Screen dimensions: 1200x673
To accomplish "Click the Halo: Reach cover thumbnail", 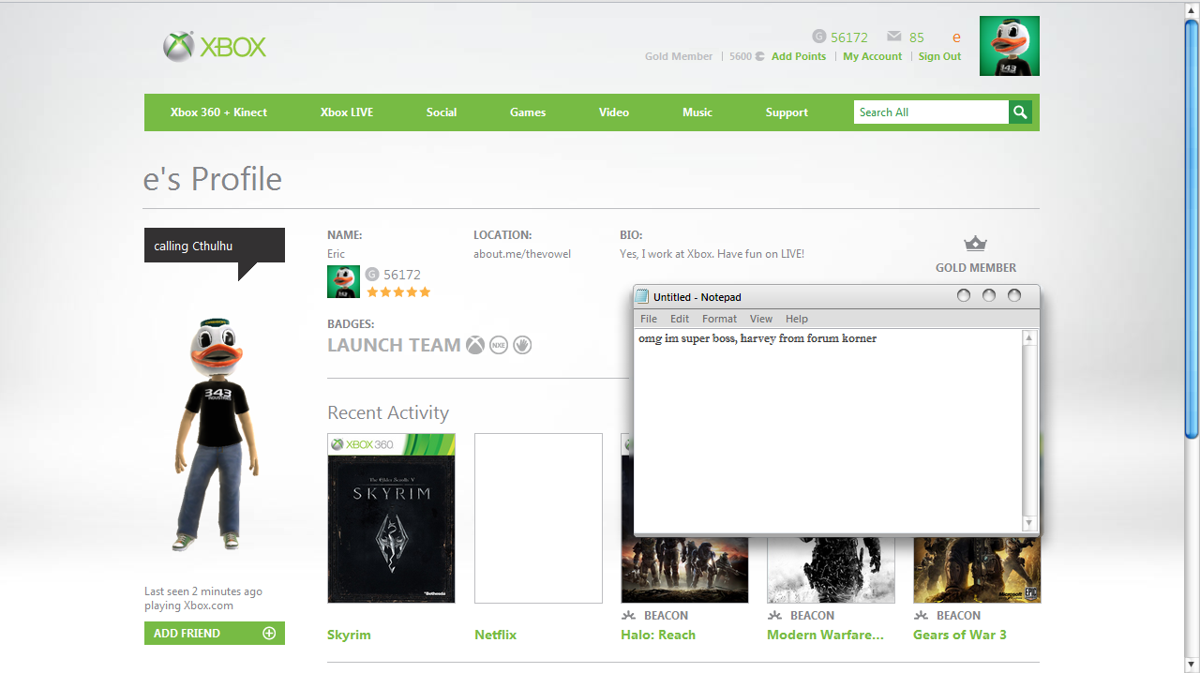I will (x=684, y=570).
